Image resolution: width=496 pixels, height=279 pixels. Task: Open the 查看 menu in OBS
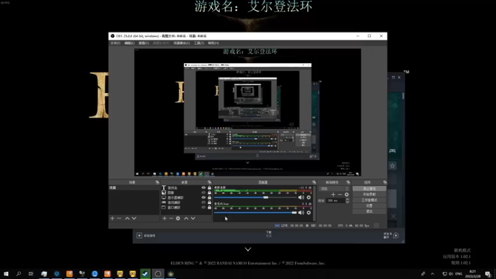click(x=144, y=43)
